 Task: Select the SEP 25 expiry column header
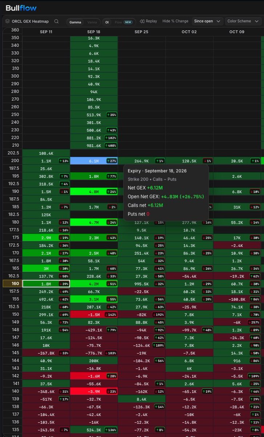click(x=142, y=32)
